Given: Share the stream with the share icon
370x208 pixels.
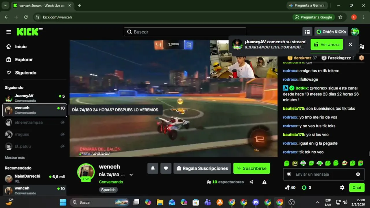Looking at the screenshot, I should (251, 182).
